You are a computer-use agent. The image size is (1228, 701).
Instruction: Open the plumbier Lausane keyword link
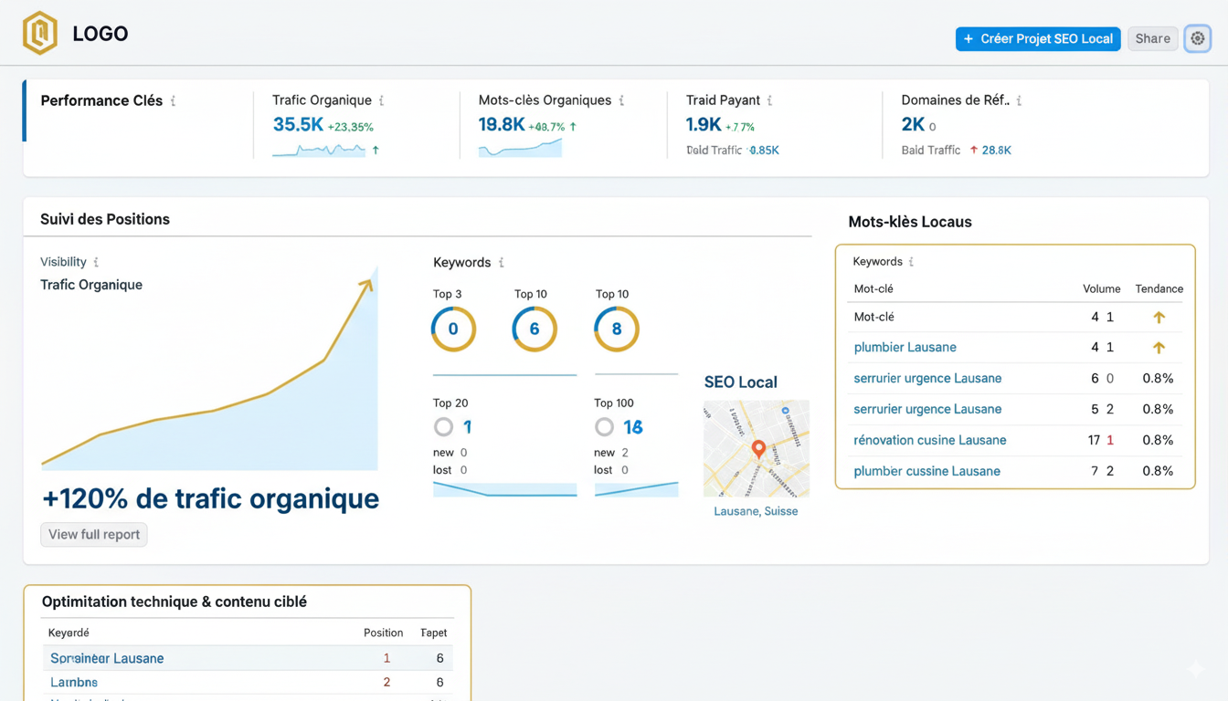click(905, 347)
